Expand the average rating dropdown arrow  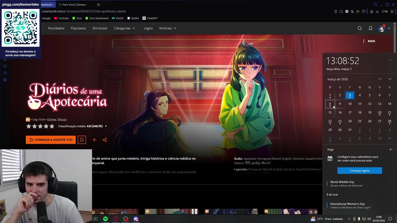coord(106,126)
